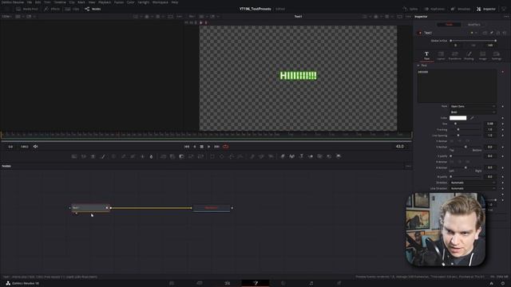The height and width of the screenshot is (287, 511).
Task: Mute the audio speaker icon
Action: point(35,147)
